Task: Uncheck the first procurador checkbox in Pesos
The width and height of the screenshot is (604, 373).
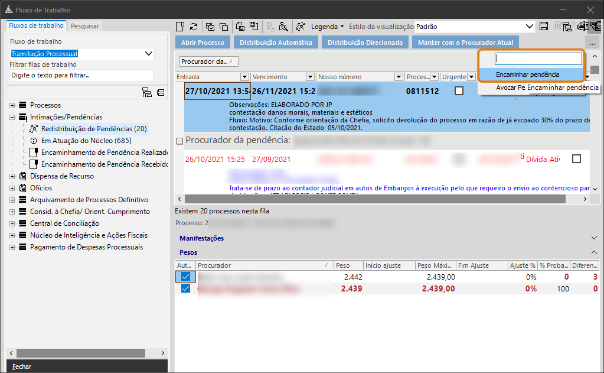Action: click(x=185, y=277)
